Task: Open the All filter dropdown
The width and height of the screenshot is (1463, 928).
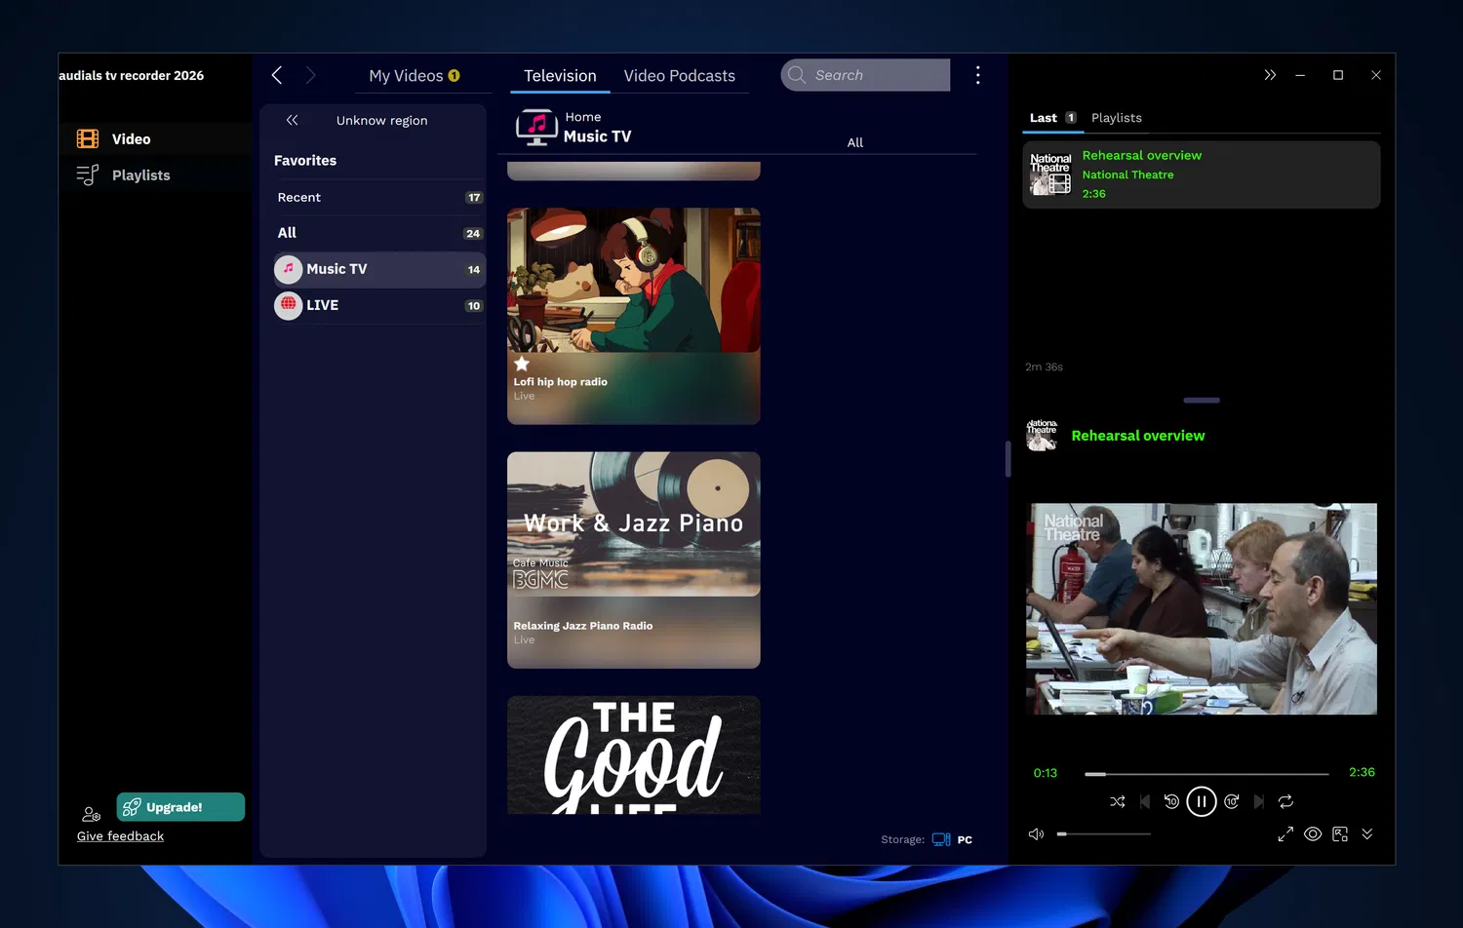Action: point(855,142)
